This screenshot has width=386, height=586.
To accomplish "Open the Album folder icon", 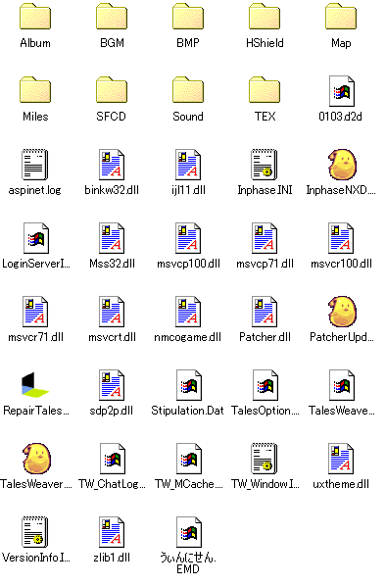I will click(x=35, y=17).
